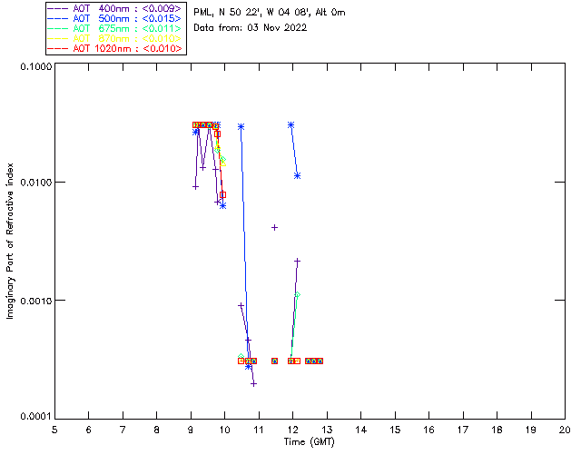Click the blue asterisk peak near 12 GMT
This screenshot has height=465, width=581.
click(290, 125)
